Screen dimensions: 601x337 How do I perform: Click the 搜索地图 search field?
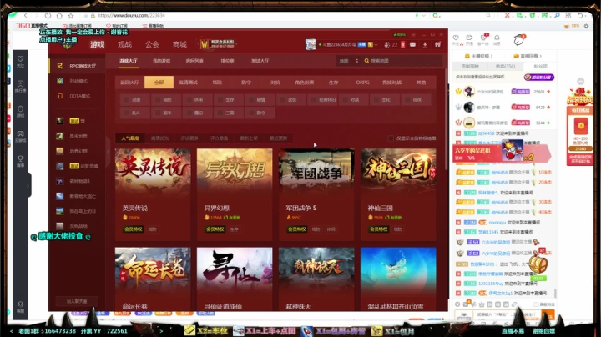point(404,61)
